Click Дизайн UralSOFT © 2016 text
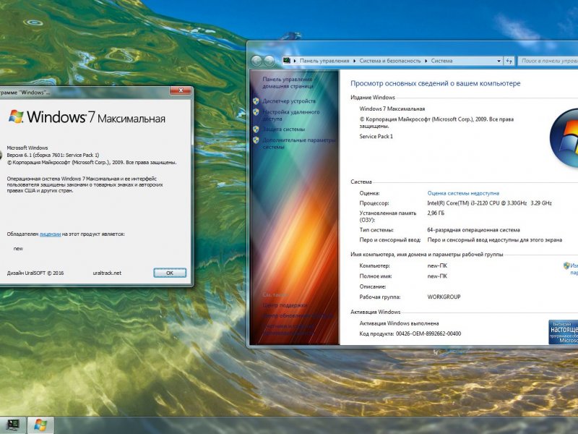The height and width of the screenshot is (434, 578). [35, 273]
